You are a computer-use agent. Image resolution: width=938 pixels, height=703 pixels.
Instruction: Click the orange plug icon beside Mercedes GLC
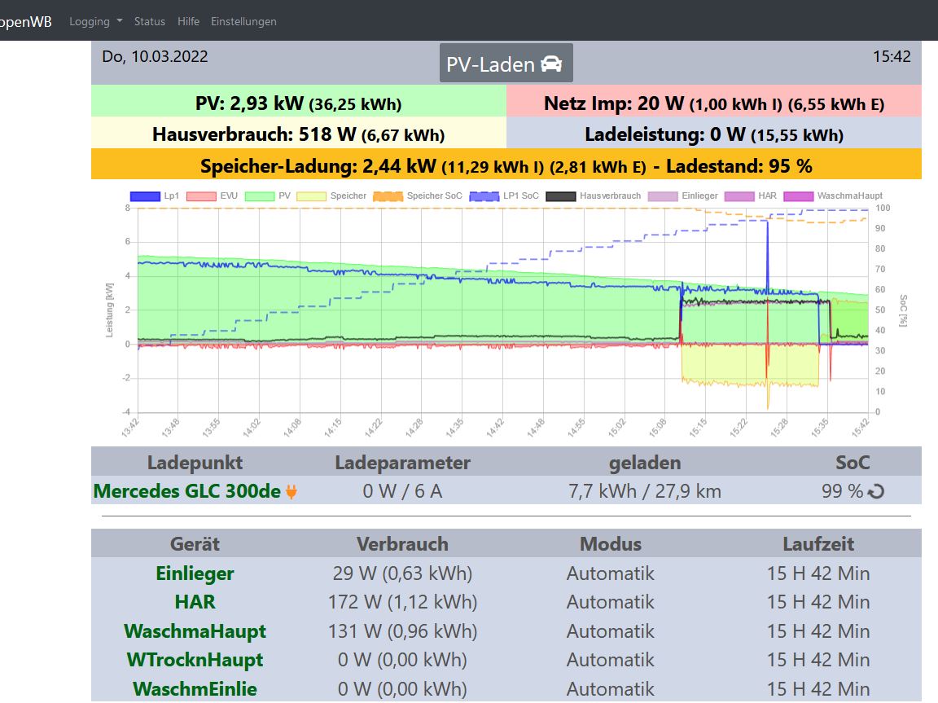tap(291, 492)
